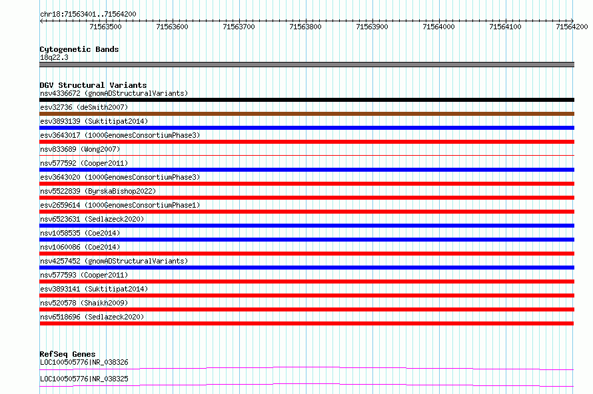Click the esv3893139 Suktitipat2014 blue bar

(x=306, y=128)
